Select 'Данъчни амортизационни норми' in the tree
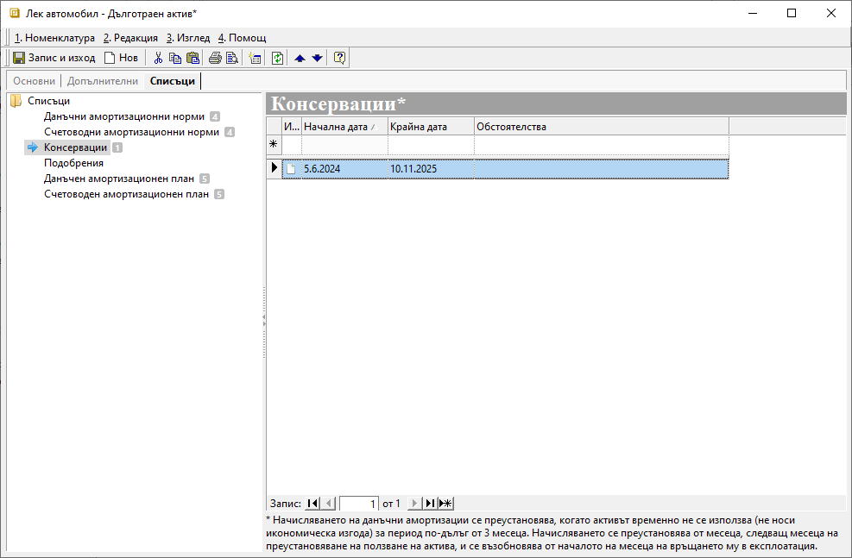 tap(124, 116)
